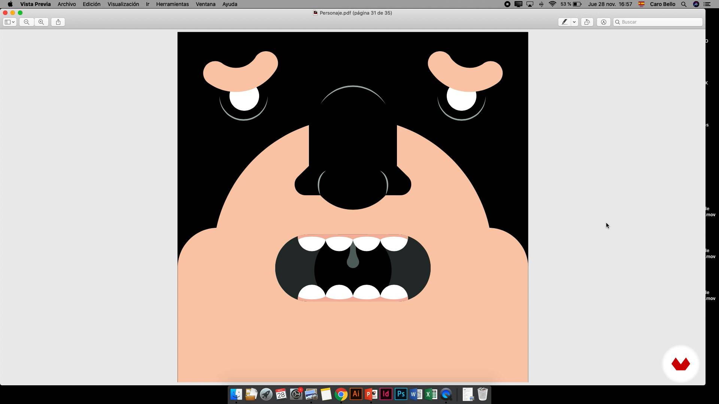Open Notes from the Dock

[326, 394]
